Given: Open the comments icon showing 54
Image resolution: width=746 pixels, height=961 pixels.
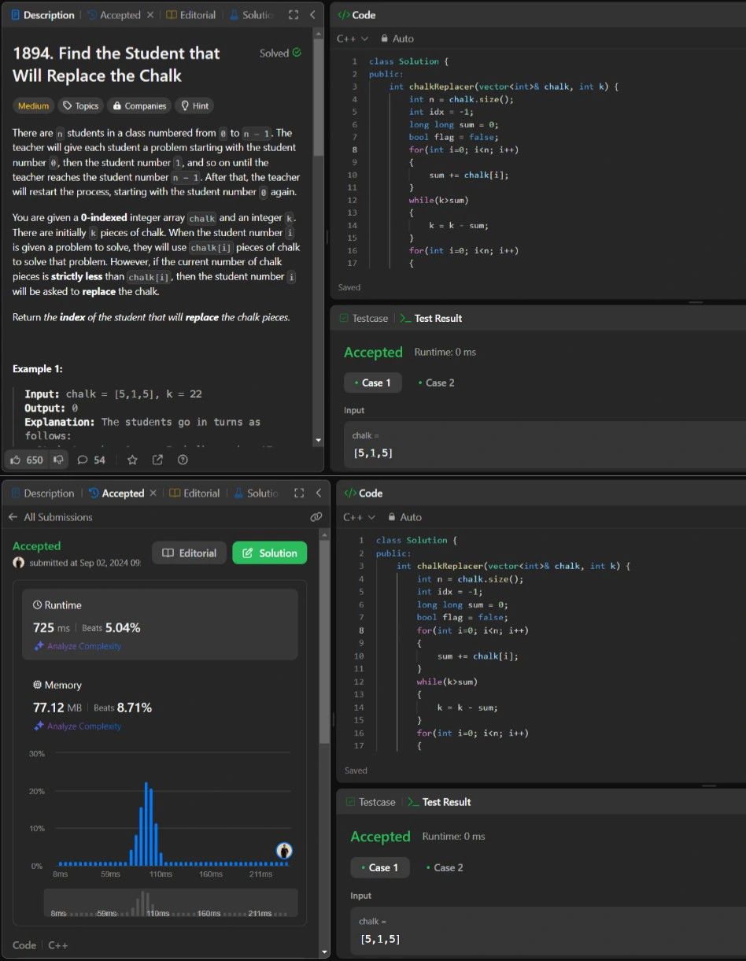Looking at the screenshot, I should 83,460.
